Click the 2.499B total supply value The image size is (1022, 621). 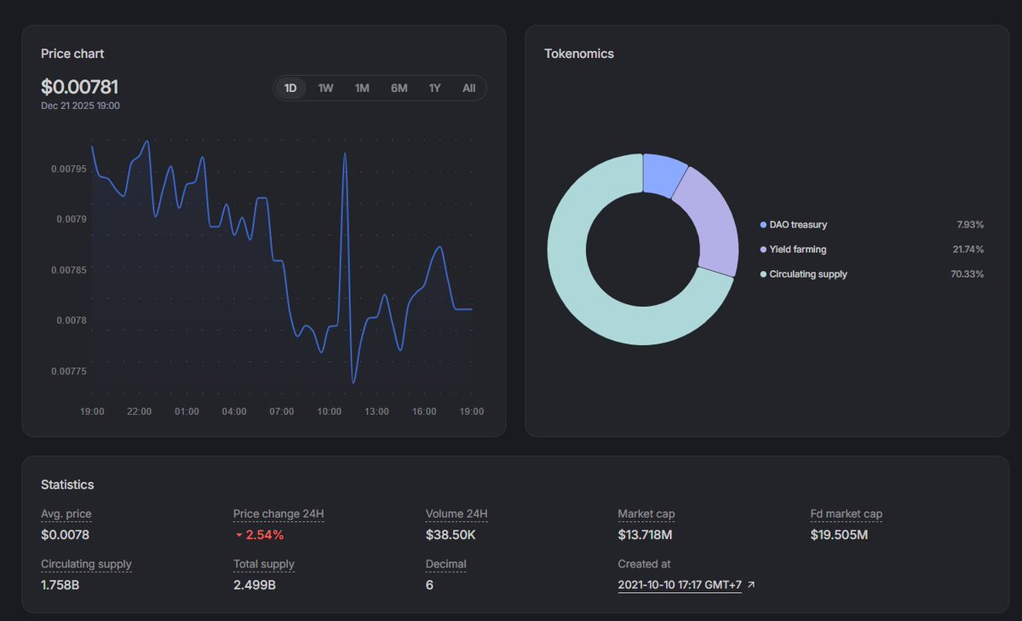255,585
